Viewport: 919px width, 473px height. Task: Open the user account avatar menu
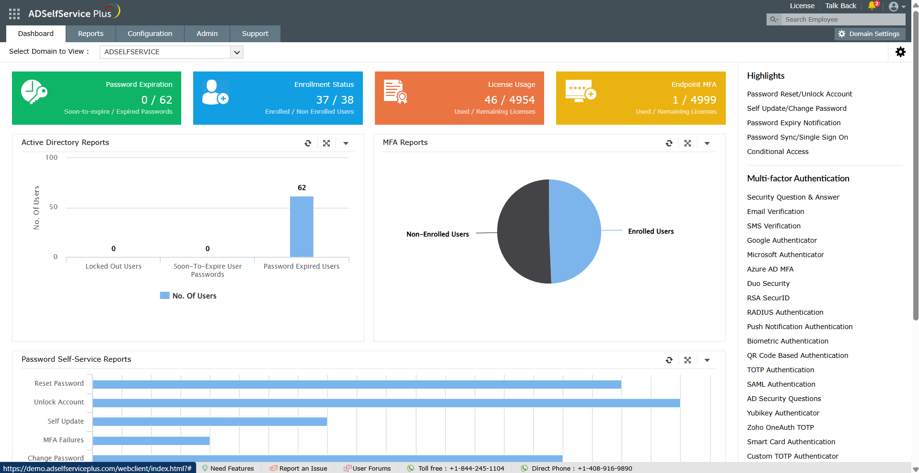point(894,6)
